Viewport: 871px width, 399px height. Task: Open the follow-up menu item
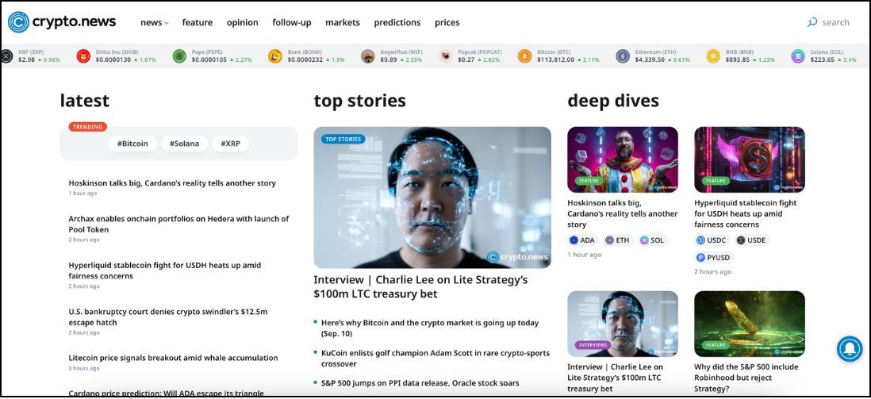tap(292, 23)
